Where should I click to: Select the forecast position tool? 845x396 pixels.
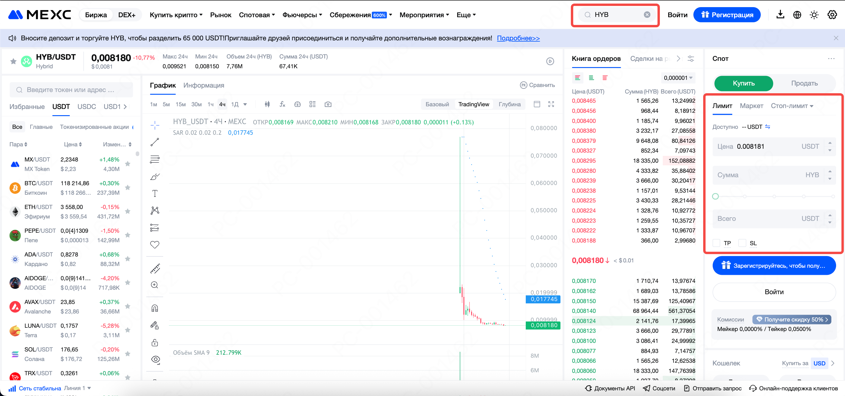tap(155, 227)
